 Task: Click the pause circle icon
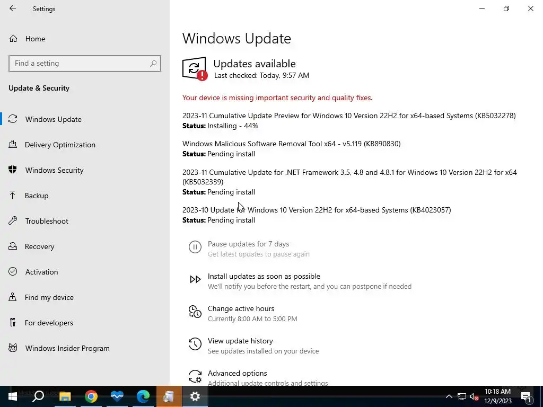195,247
